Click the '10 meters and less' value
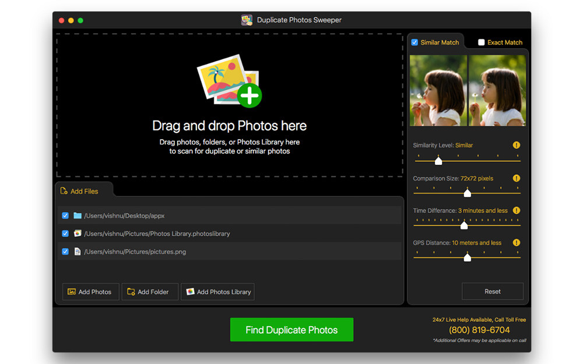583x364 pixels. pos(477,243)
